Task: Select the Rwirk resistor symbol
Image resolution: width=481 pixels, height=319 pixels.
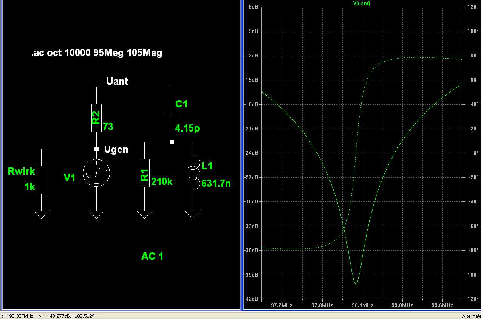Action: pyautogui.click(x=42, y=180)
